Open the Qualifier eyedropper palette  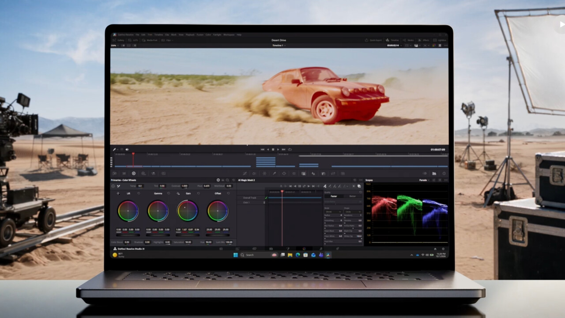coord(274,174)
